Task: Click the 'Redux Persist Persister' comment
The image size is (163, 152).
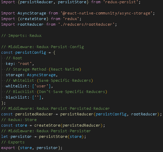Action: tap(46, 131)
